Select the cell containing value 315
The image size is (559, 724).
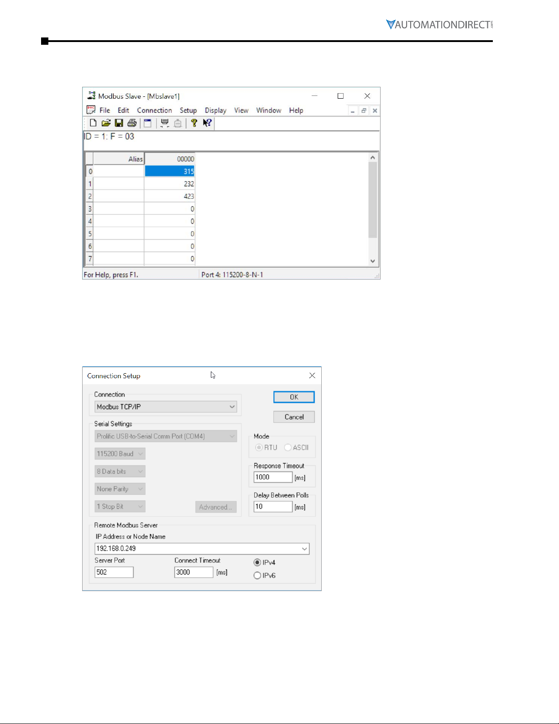pyautogui.click(x=170, y=171)
